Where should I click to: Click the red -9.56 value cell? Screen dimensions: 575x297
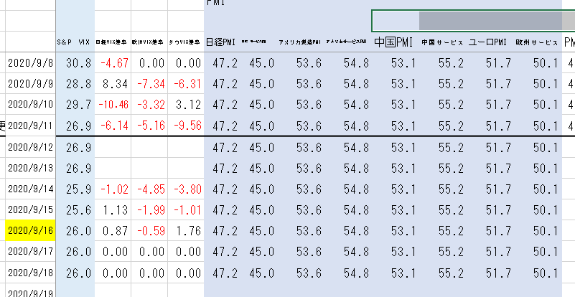point(185,126)
